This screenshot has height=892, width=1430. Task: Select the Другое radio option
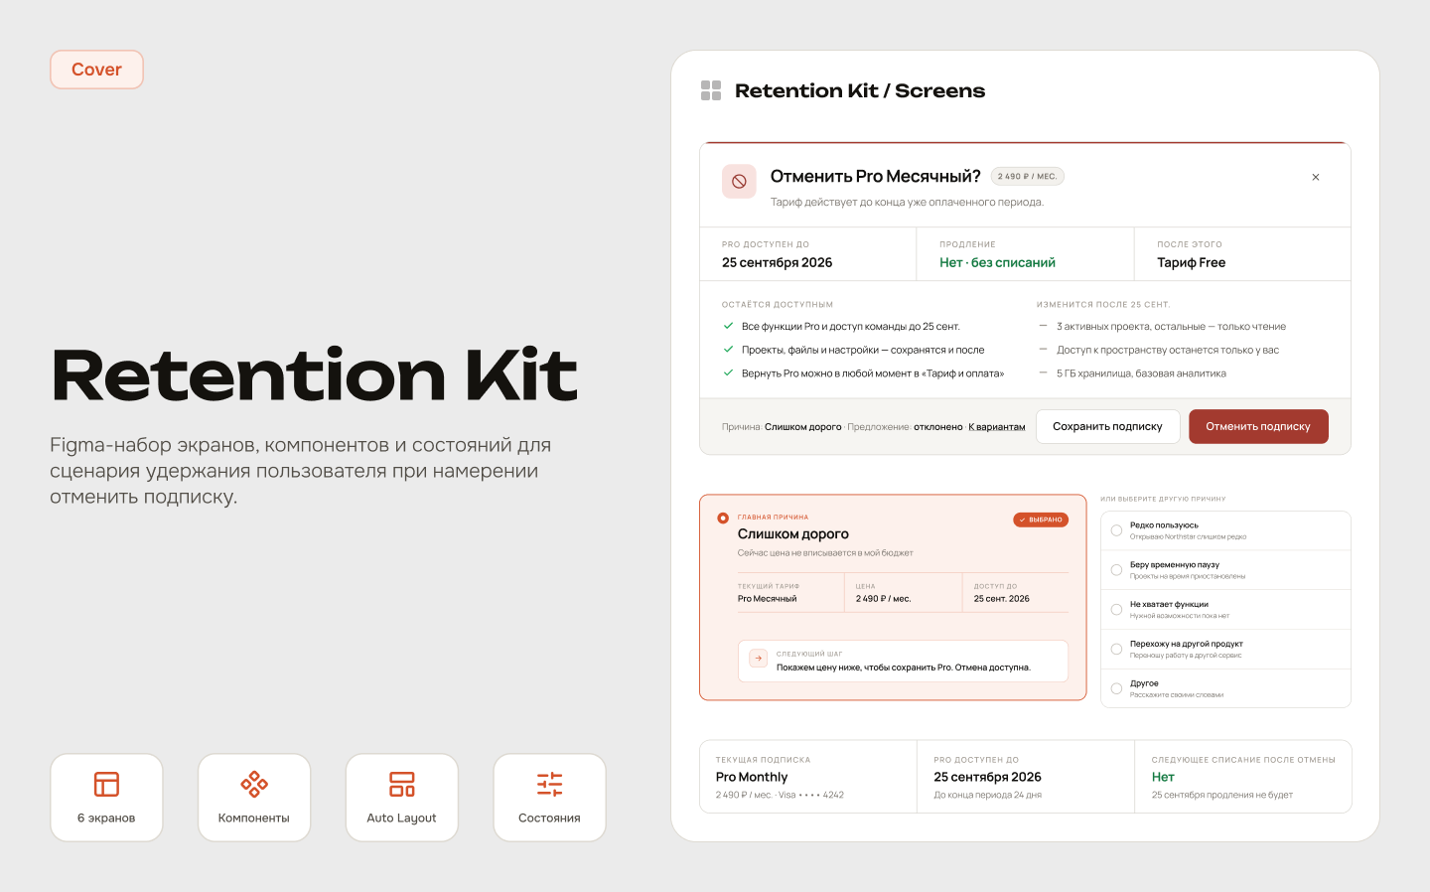(x=1116, y=688)
